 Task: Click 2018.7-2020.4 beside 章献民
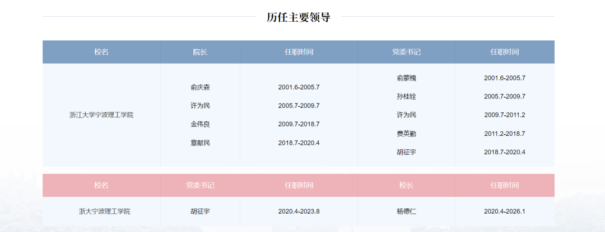(299, 143)
